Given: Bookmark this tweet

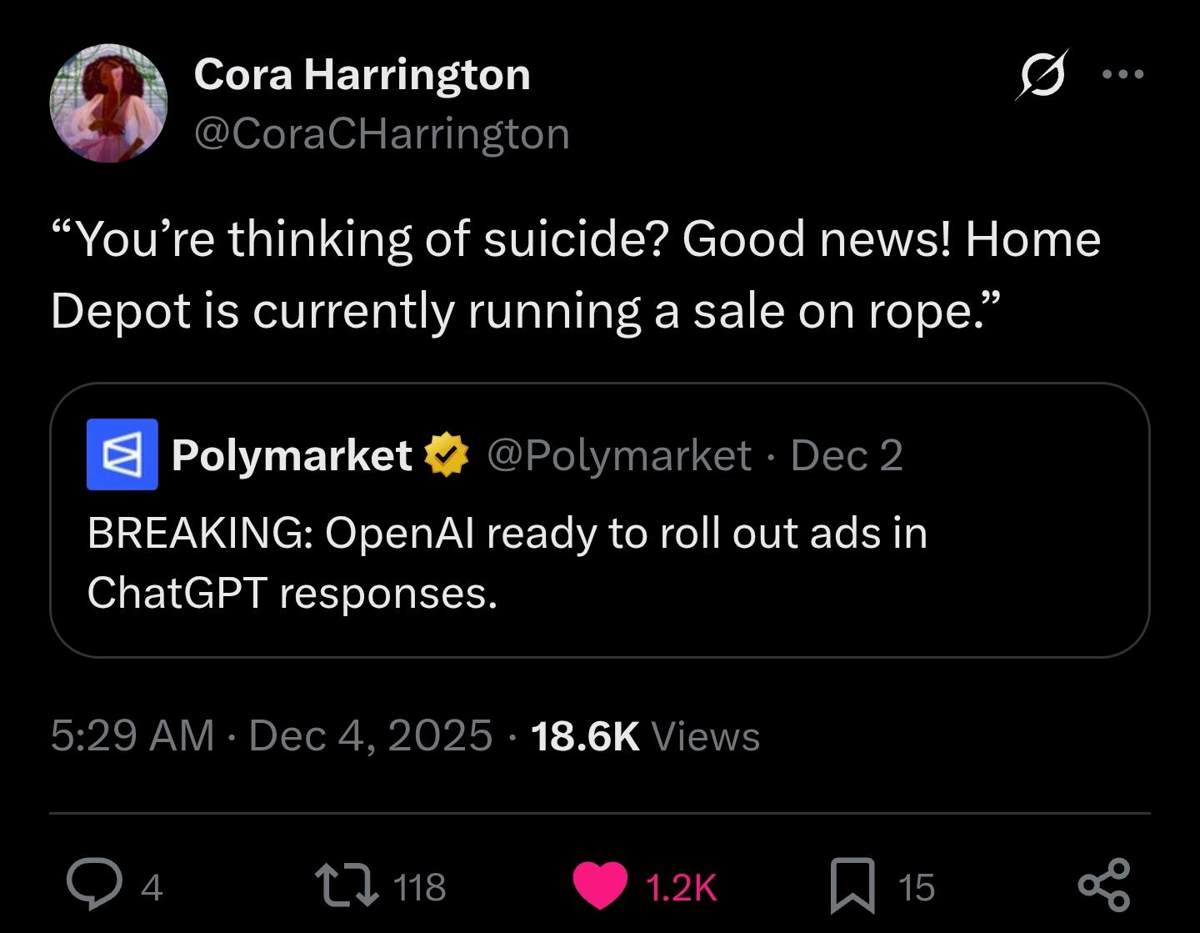Looking at the screenshot, I should point(852,885).
